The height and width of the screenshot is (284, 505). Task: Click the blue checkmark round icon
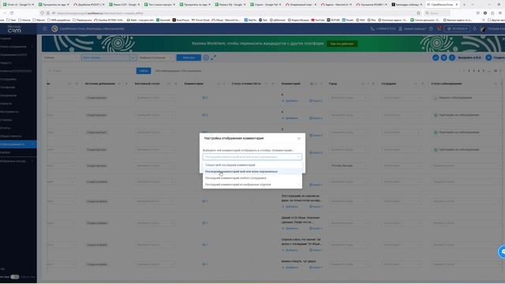(436, 58)
